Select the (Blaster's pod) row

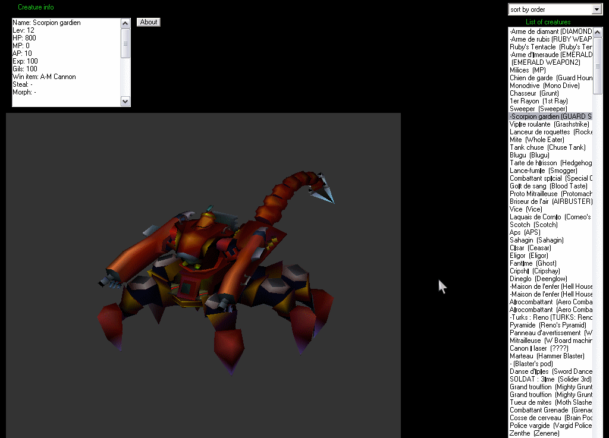551,364
